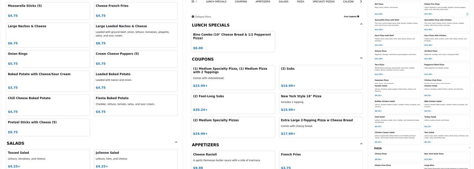Pick the Cheese Ravioli appetizer card
The image size is (474, 169).
(233, 161)
